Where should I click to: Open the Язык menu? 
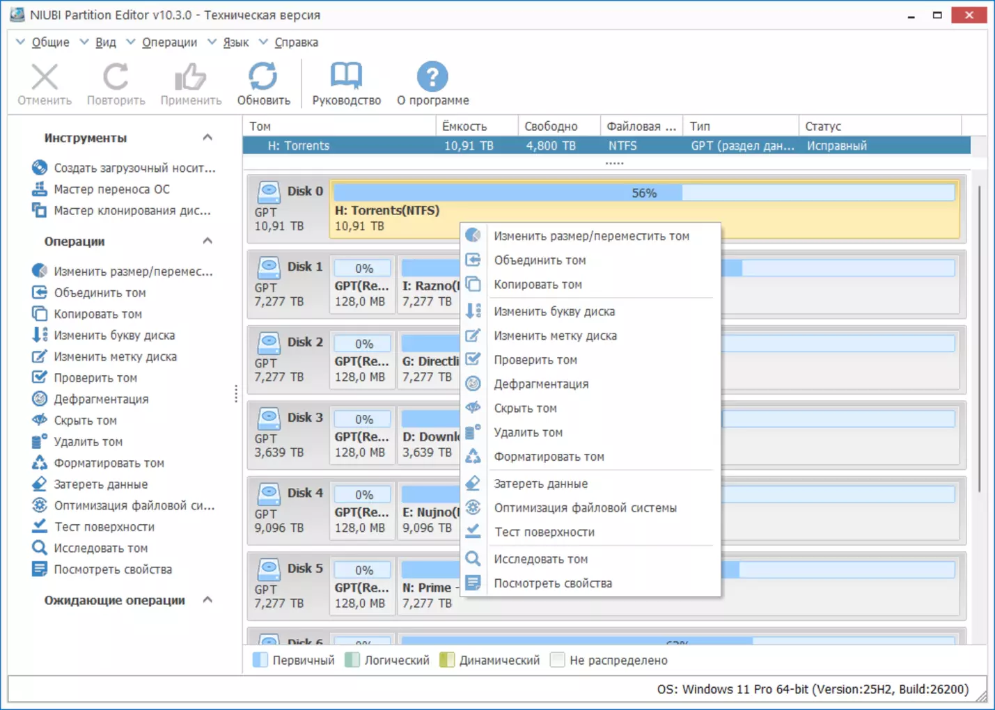click(235, 42)
